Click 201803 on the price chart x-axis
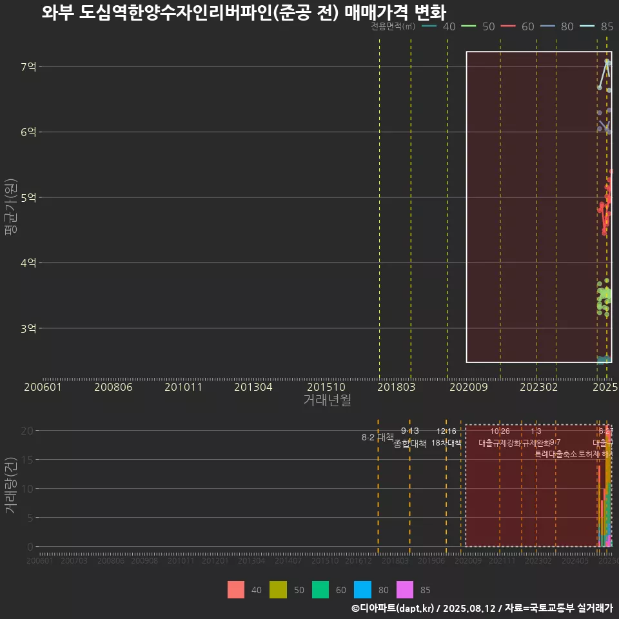Screen dimensions: 619x619 point(397,387)
